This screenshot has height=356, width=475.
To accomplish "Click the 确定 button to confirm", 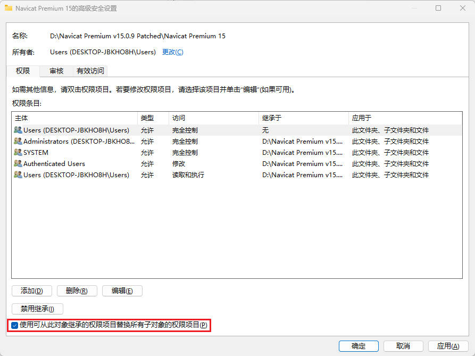I will [359, 345].
